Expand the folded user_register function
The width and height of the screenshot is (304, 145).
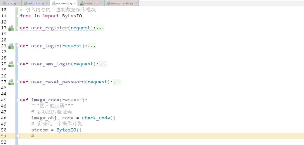coord(18,28)
